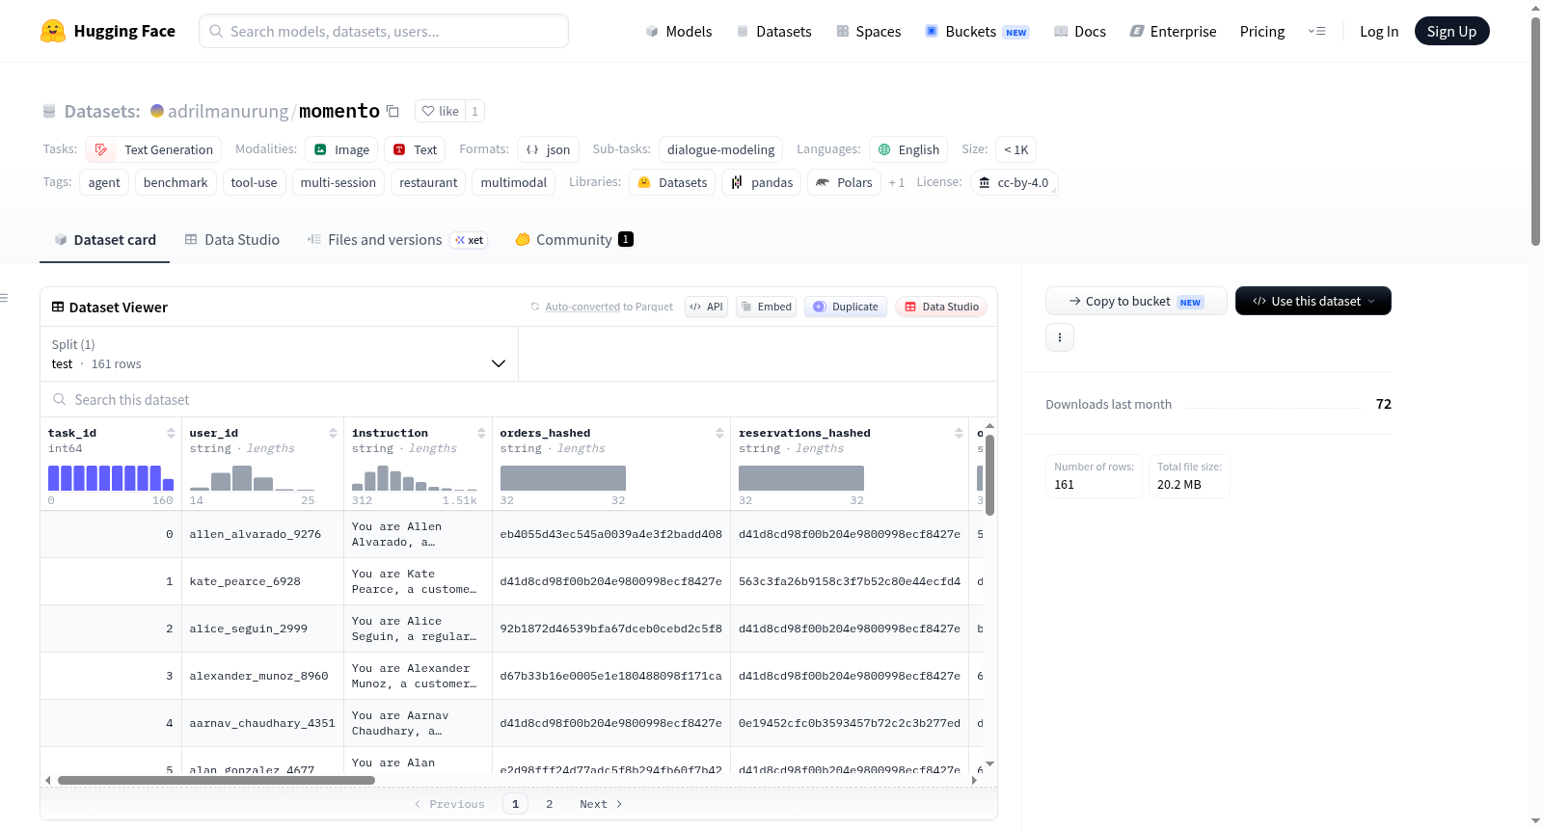Open the navigation overflow menu icon
Image resolution: width=1543 pixels, height=830 pixels.
(1316, 31)
